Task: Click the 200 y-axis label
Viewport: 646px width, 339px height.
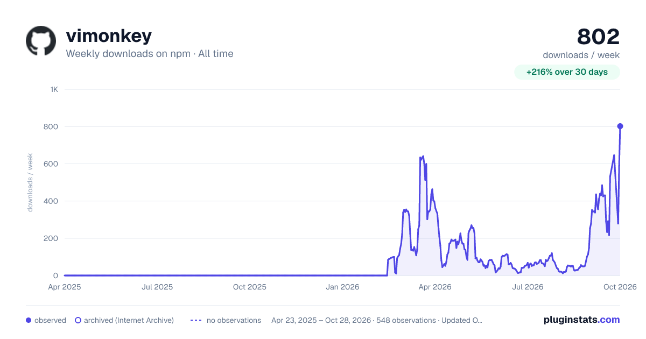Action: [51, 238]
